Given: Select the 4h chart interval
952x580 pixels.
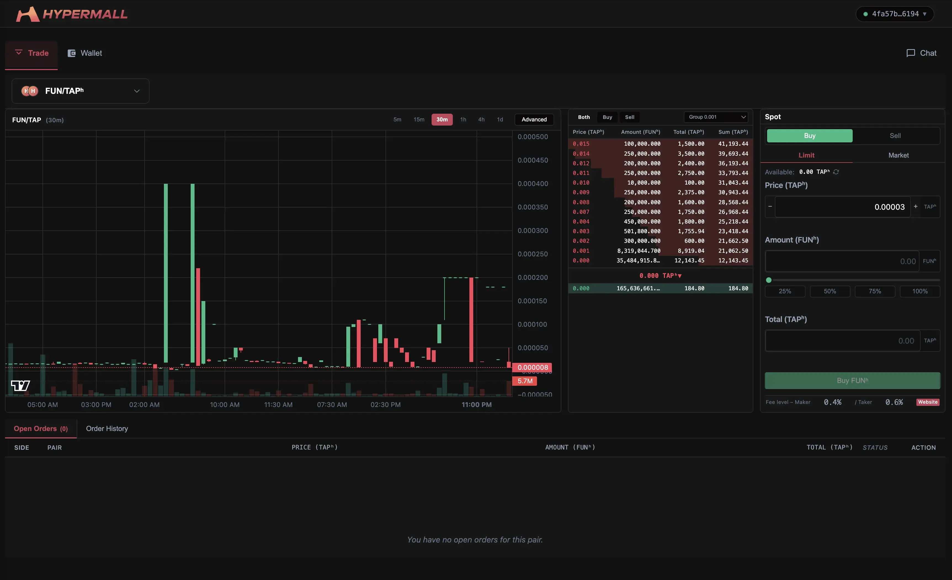Looking at the screenshot, I should 481,119.
